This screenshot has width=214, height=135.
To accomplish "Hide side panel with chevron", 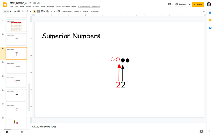I will click(x=210, y=131).
